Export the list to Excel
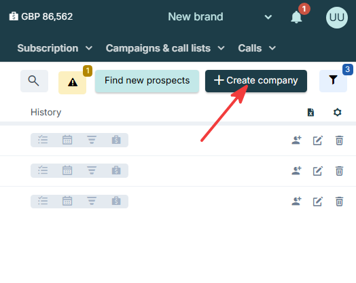 [310, 112]
